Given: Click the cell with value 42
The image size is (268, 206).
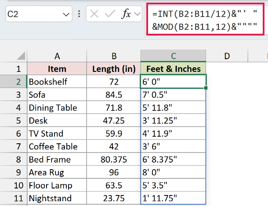Looking at the screenshot, I should point(114,146).
